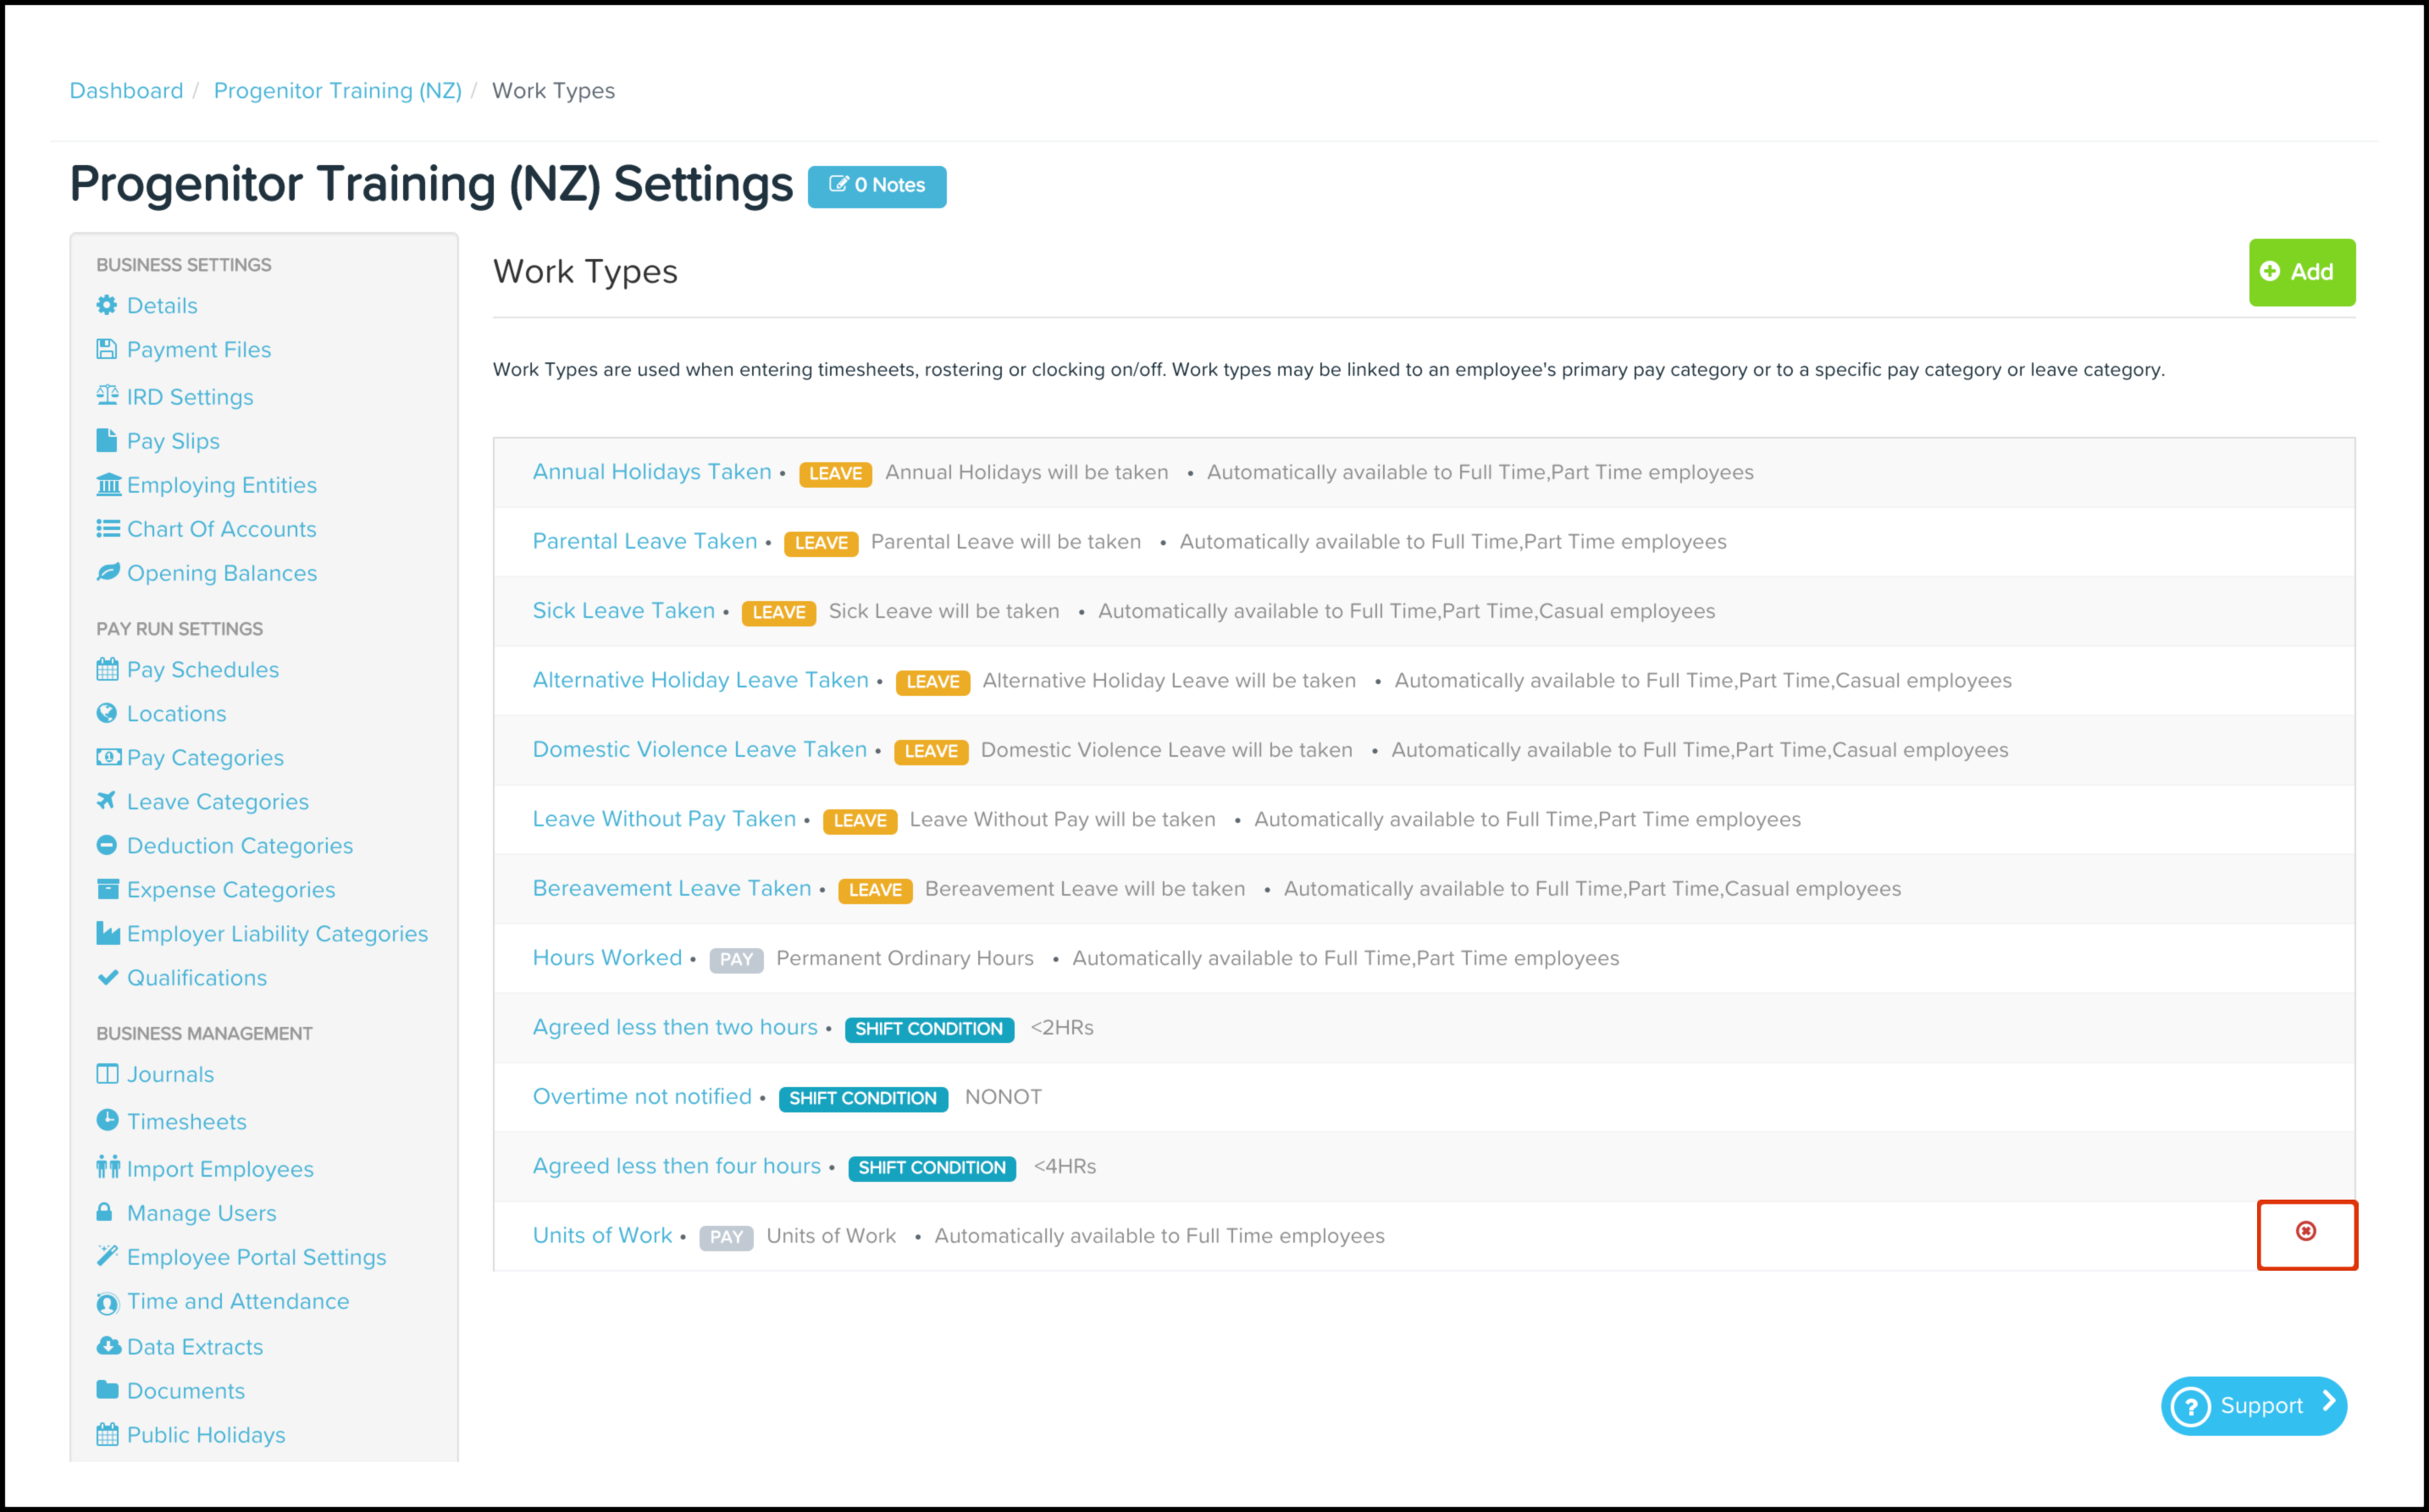Viewport: 2429px width, 1512px height.
Task: Open the 0 Notes button
Action: point(877,186)
